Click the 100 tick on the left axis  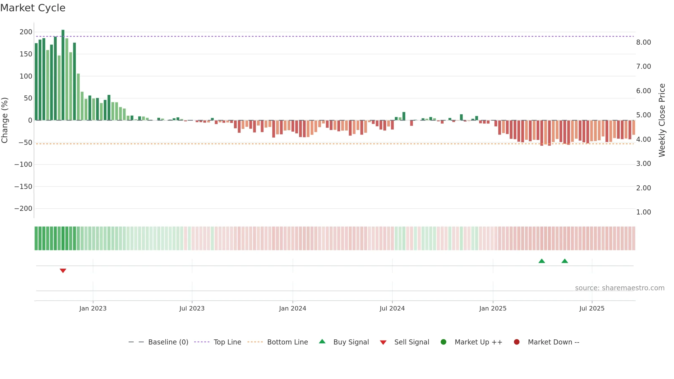pyautogui.click(x=26, y=76)
